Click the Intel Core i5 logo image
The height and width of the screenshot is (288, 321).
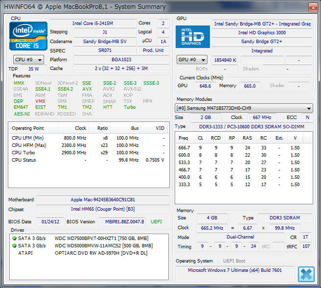28,36
